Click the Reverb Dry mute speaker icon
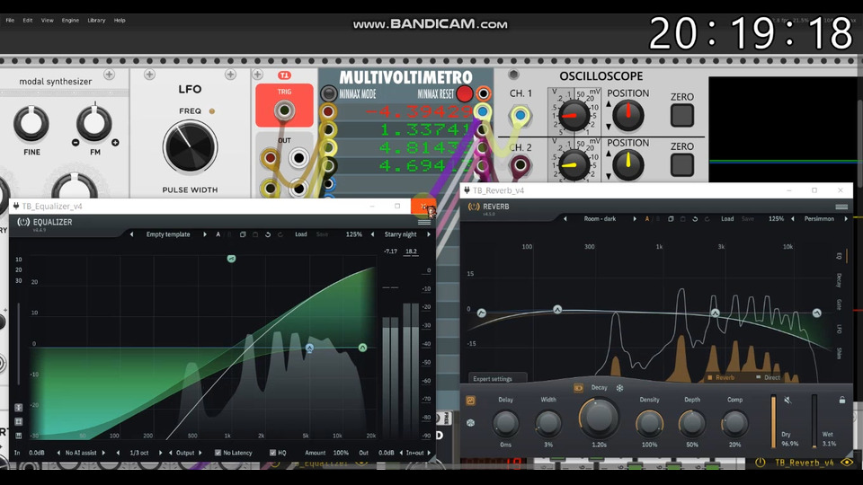The width and height of the screenshot is (863, 485). [x=787, y=401]
